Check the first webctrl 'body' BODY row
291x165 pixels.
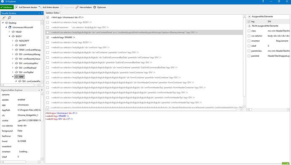[x=48, y=22]
